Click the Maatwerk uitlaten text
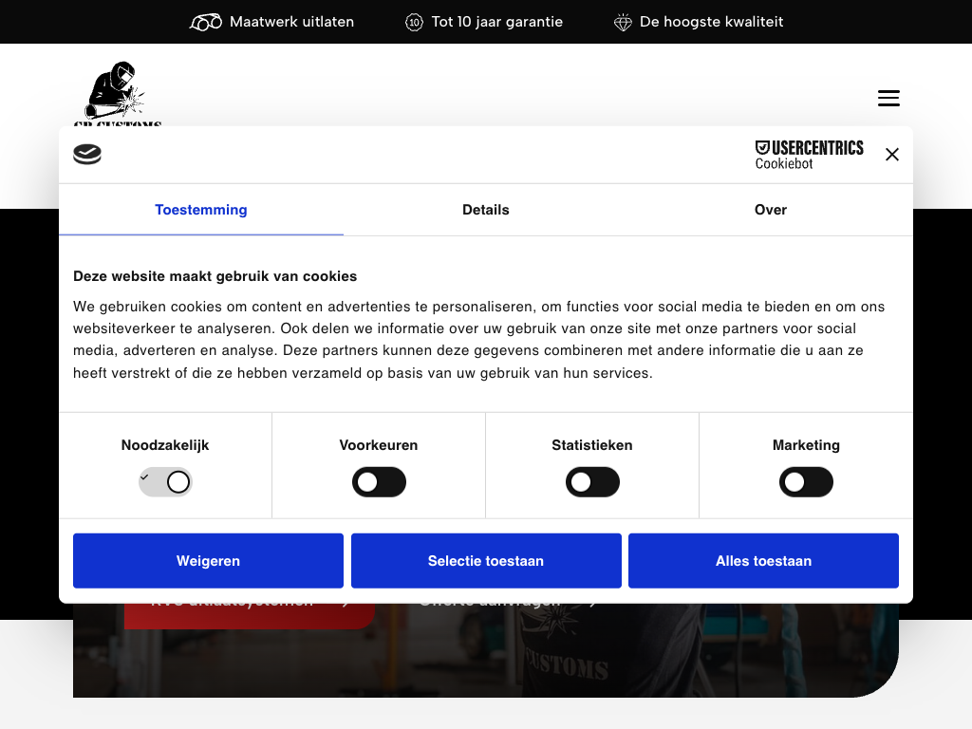This screenshot has width=972, height=729. pyautogui.click(x=292, y=22)
